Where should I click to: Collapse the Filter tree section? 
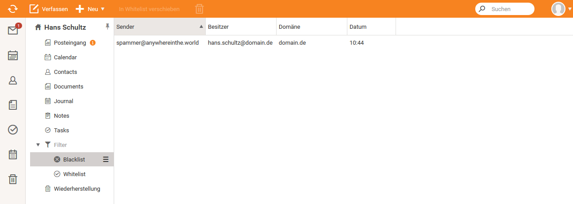[x=38, y=145]
